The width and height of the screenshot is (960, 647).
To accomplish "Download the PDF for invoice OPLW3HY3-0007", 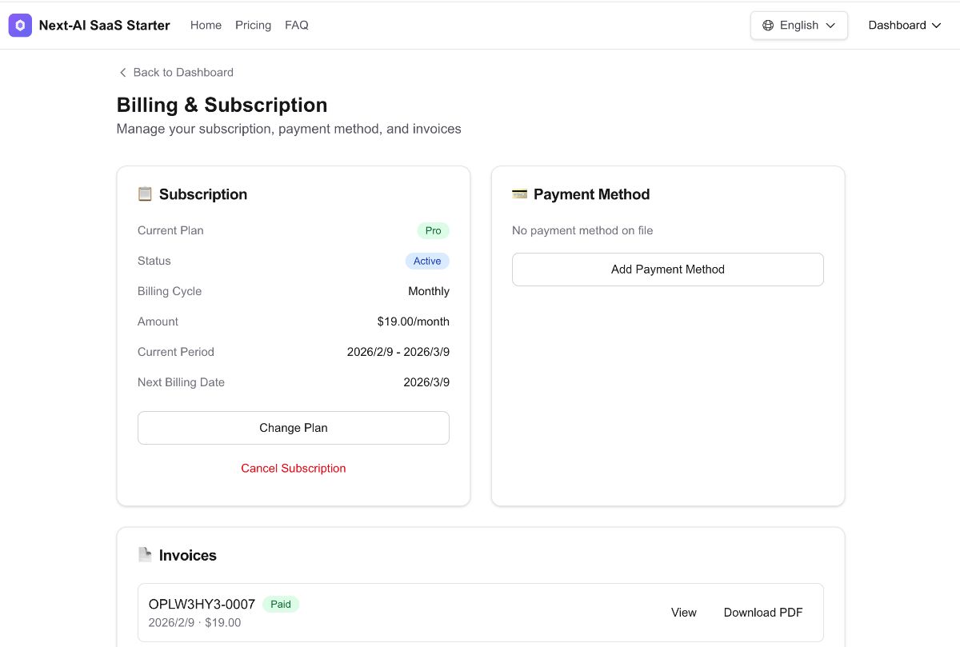I will 762,612.
